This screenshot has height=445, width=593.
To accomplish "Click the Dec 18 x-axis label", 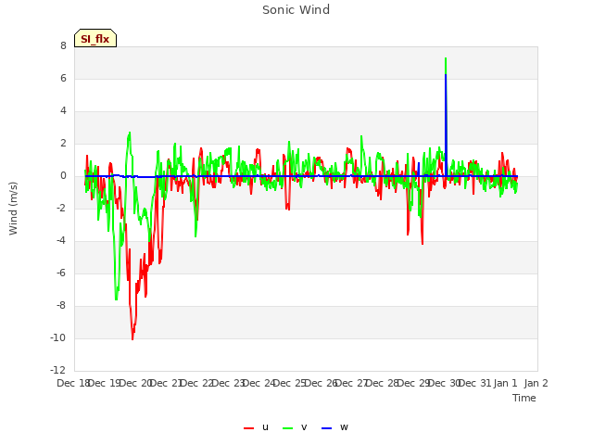I will click(73, 383).
